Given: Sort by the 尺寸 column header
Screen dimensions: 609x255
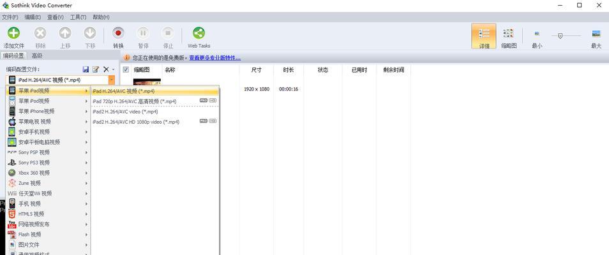Looking at the screenshot, I should pos(257,70).
